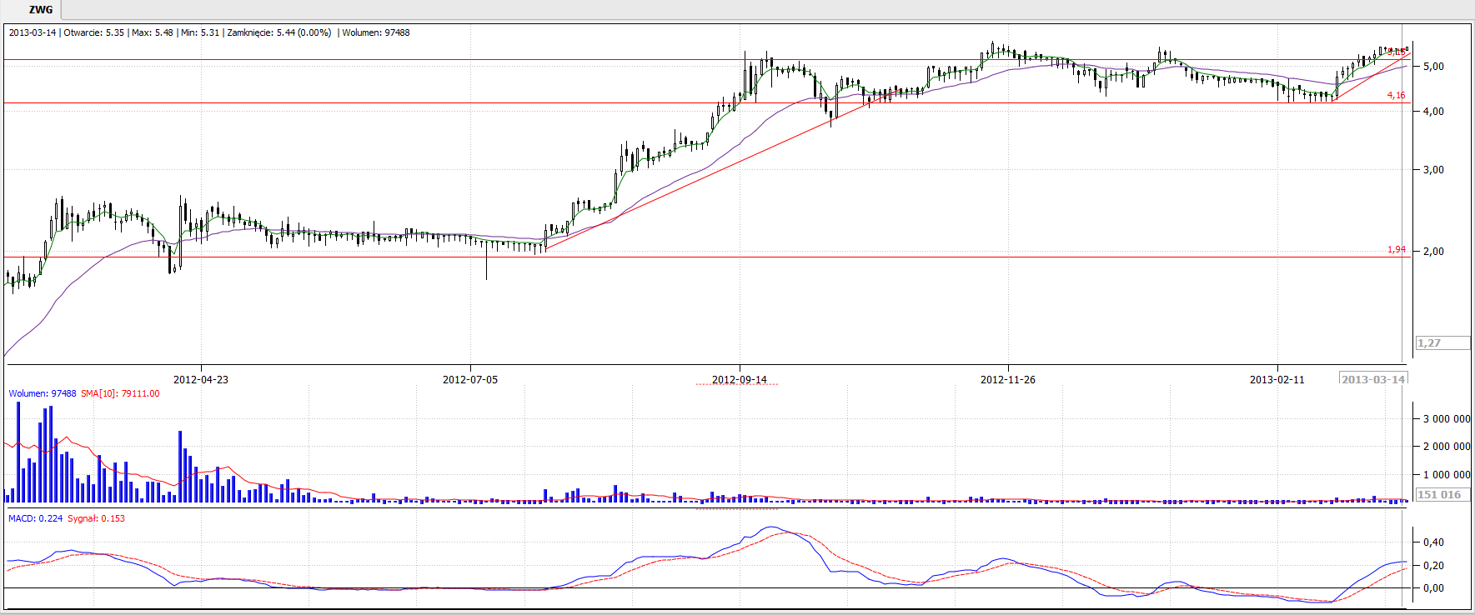Click the 2012-04-23 date axis label
The width and height of the screenshot is (1475, 615).
pos(200,380)
